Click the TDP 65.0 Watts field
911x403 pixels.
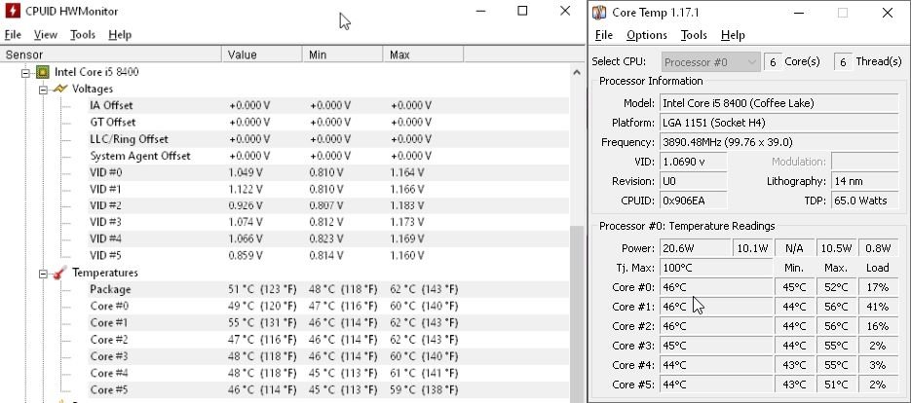865,201
